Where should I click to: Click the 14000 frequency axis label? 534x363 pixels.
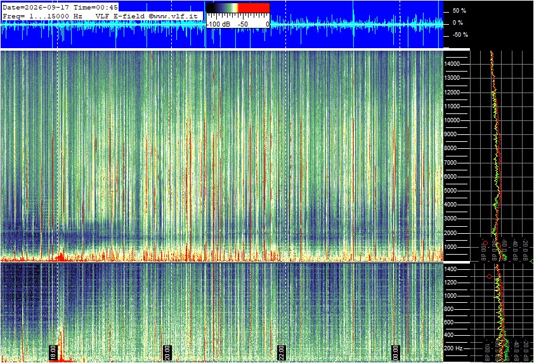(x=452, y=64)
